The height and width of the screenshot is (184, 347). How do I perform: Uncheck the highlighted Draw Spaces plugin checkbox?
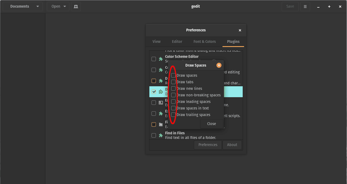tap(154, 92)
